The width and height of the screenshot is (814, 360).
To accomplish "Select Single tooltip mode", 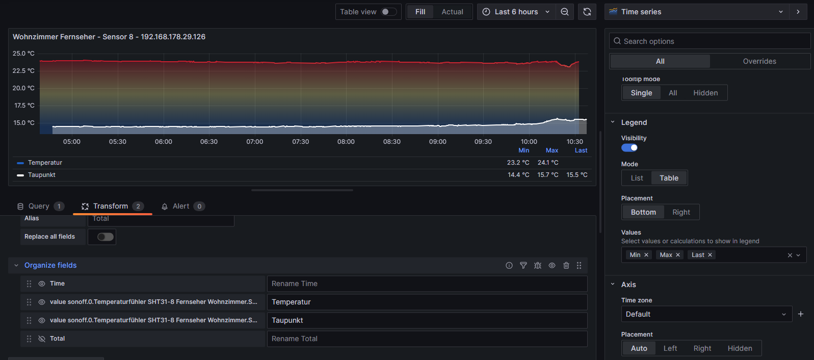I will coord(641,93).
